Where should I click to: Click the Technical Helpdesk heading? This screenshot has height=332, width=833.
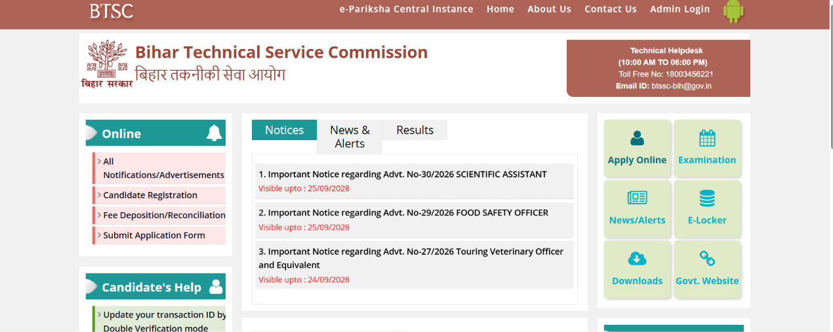pyautogui.click(x=666, y=50)
